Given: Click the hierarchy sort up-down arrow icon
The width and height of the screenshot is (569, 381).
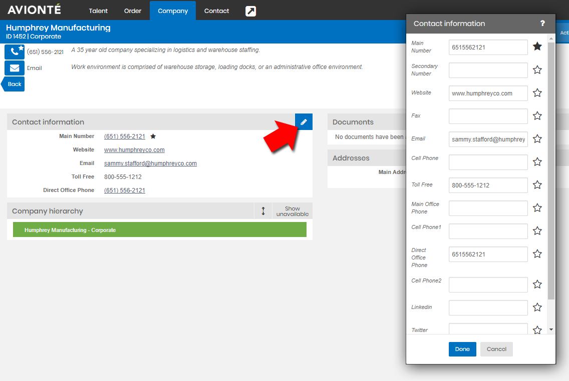Looking at the screenshot, I should [263, 211].
